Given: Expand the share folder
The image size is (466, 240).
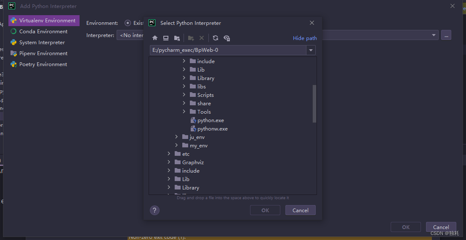Looking at the screenshot, I should coord(184,103).
